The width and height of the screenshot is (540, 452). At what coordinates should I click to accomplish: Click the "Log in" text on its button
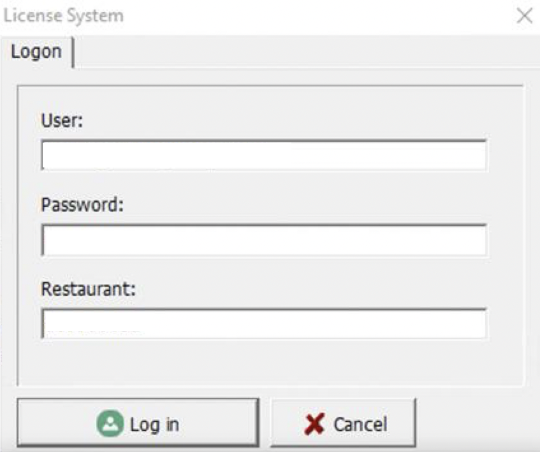pos(154,425)
